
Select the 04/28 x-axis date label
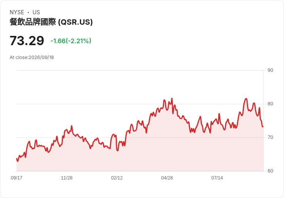point(167,178)
